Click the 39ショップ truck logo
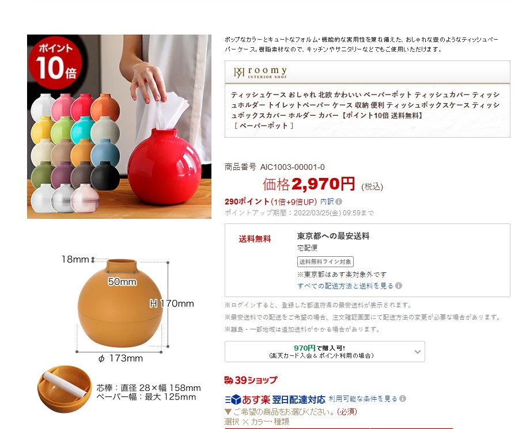Image resolution: width=530 pixels, height=429 pixels. click(x=229, y=381)
